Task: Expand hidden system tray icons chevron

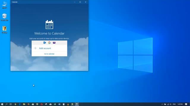Action: point(162,104)
